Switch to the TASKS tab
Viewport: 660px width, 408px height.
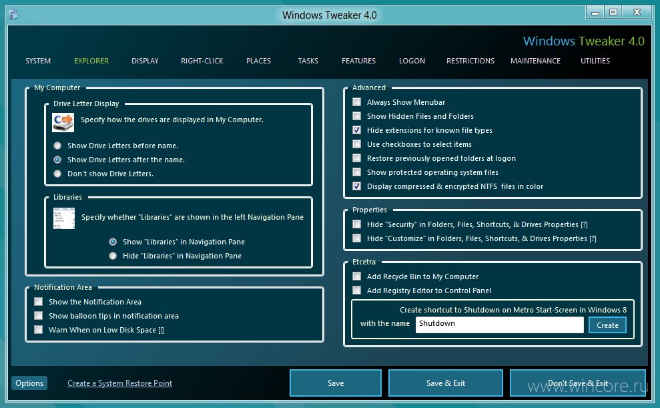[x=308, y=61]
